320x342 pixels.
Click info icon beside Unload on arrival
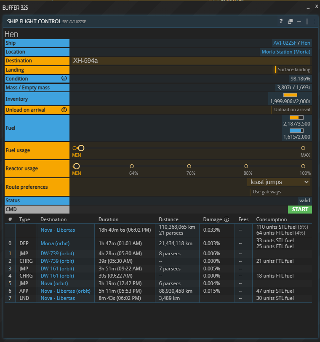[x=64, y=110]
